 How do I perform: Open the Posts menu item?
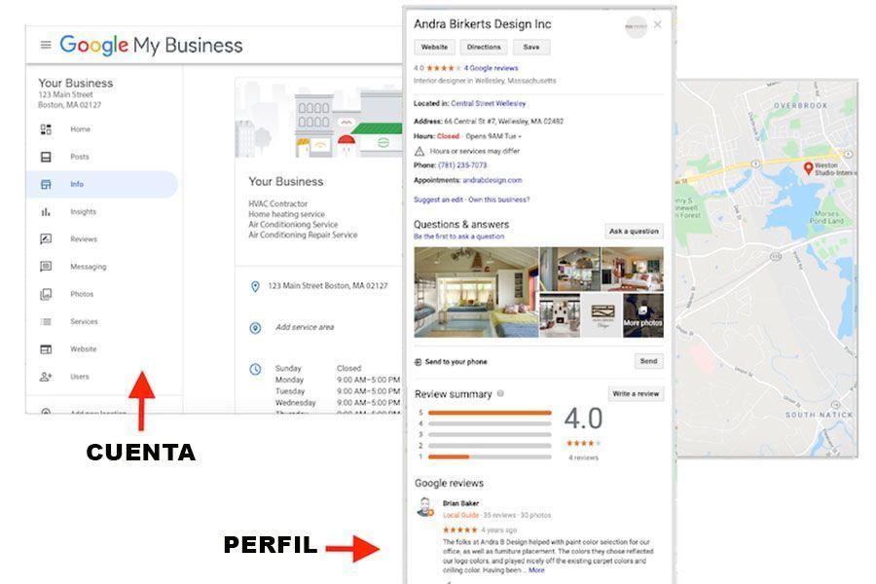(80, 157)
